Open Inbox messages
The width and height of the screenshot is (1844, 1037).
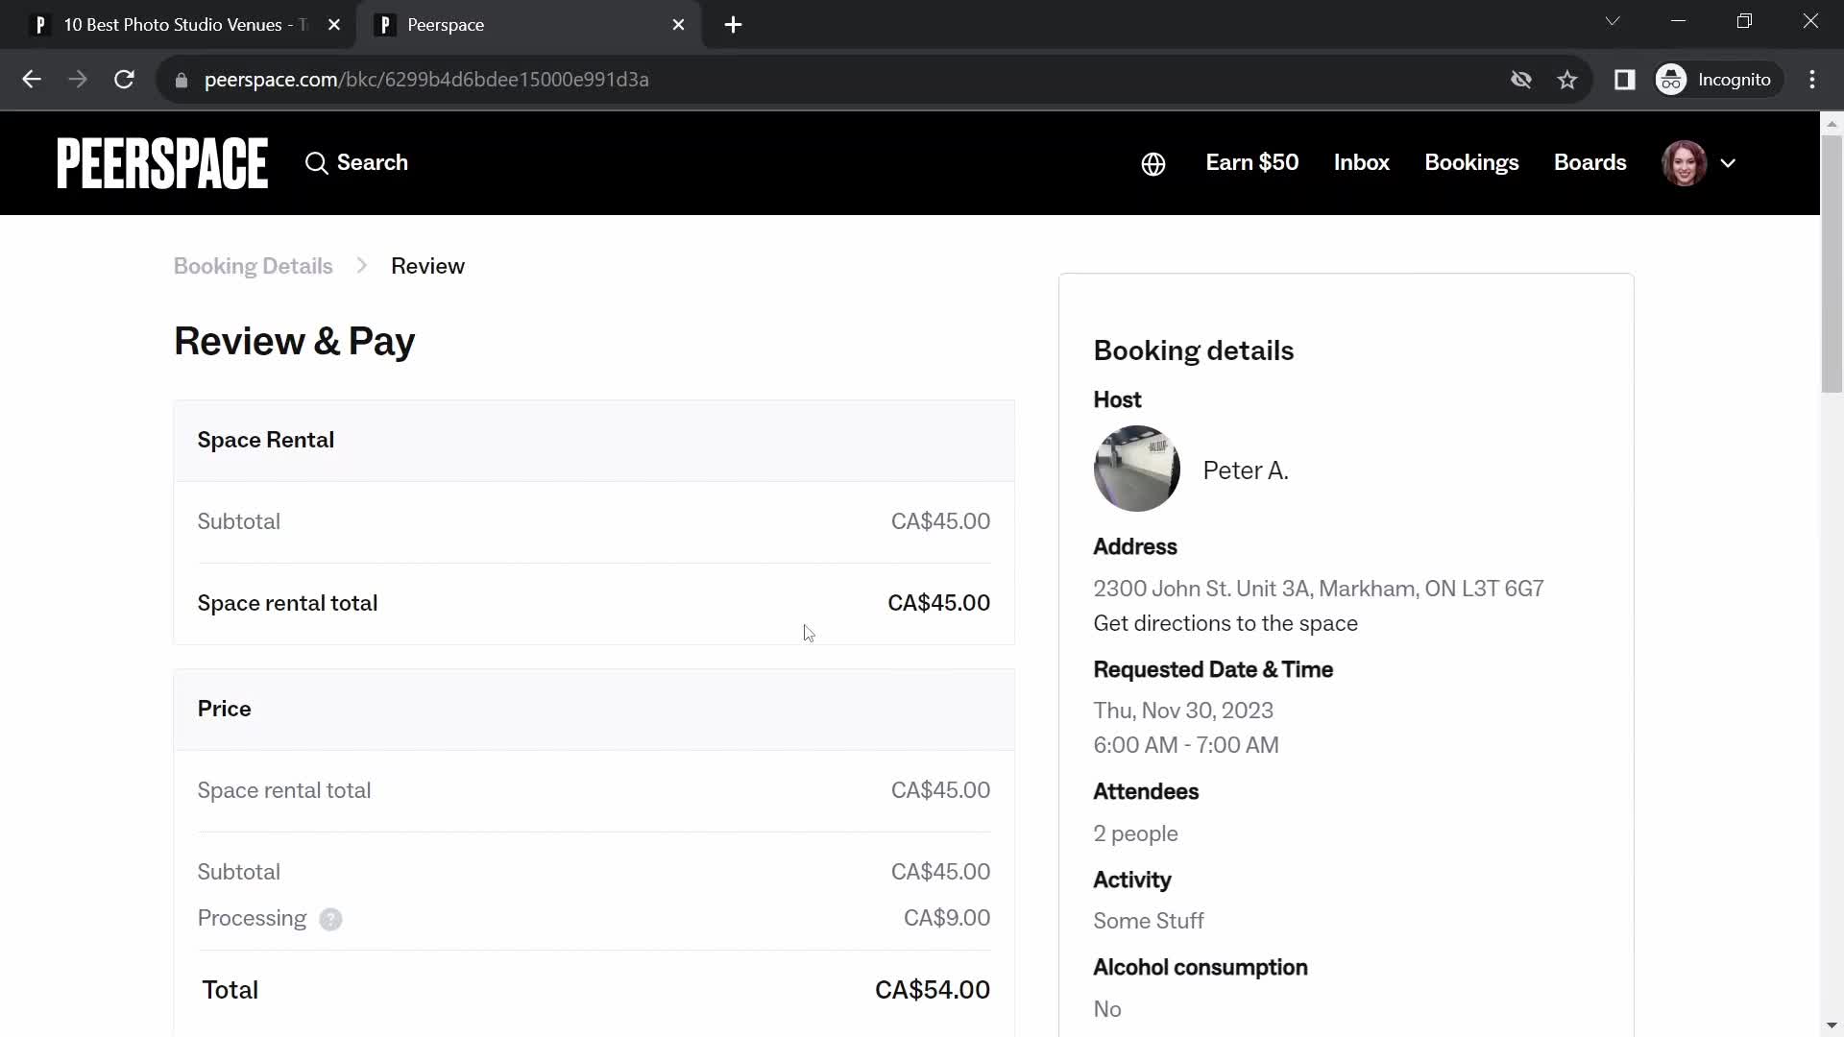pyautogui.click(x=1362, y=162)
